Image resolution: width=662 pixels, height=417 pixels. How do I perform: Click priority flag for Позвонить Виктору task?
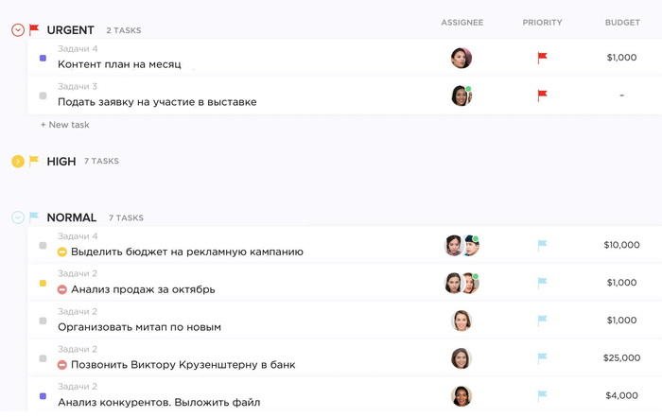point(542,358)
